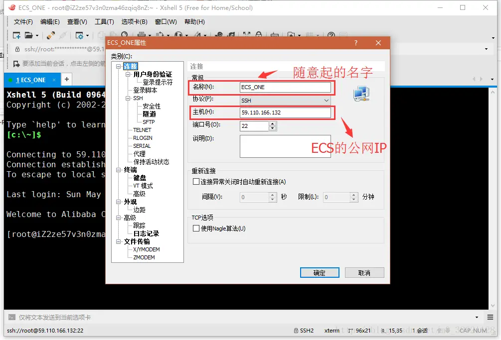The image size is (501, 340).
Task: Click the 确定 button
Action: 320,273
